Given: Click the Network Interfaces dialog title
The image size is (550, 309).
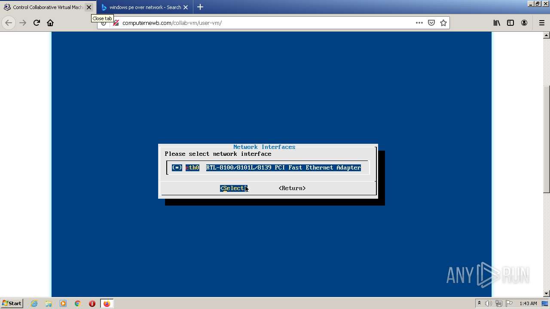Looking at the screenshot, I should (264, 147).
